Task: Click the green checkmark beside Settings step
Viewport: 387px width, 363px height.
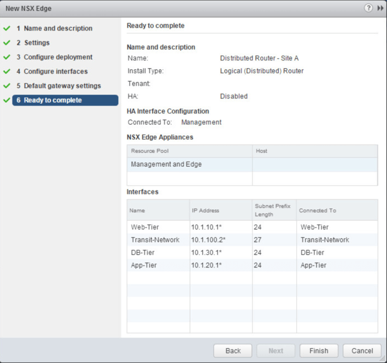Action: point(7,42)
